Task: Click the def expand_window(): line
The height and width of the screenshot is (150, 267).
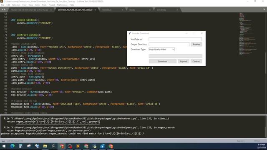Action: (x=25, y=20)
